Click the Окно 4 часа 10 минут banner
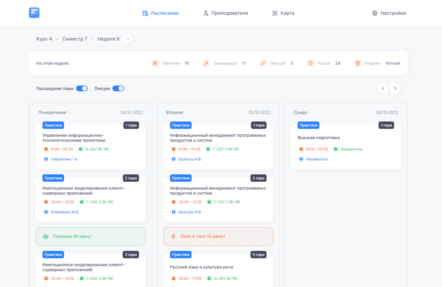442x287 pixels. pos(218,237)
